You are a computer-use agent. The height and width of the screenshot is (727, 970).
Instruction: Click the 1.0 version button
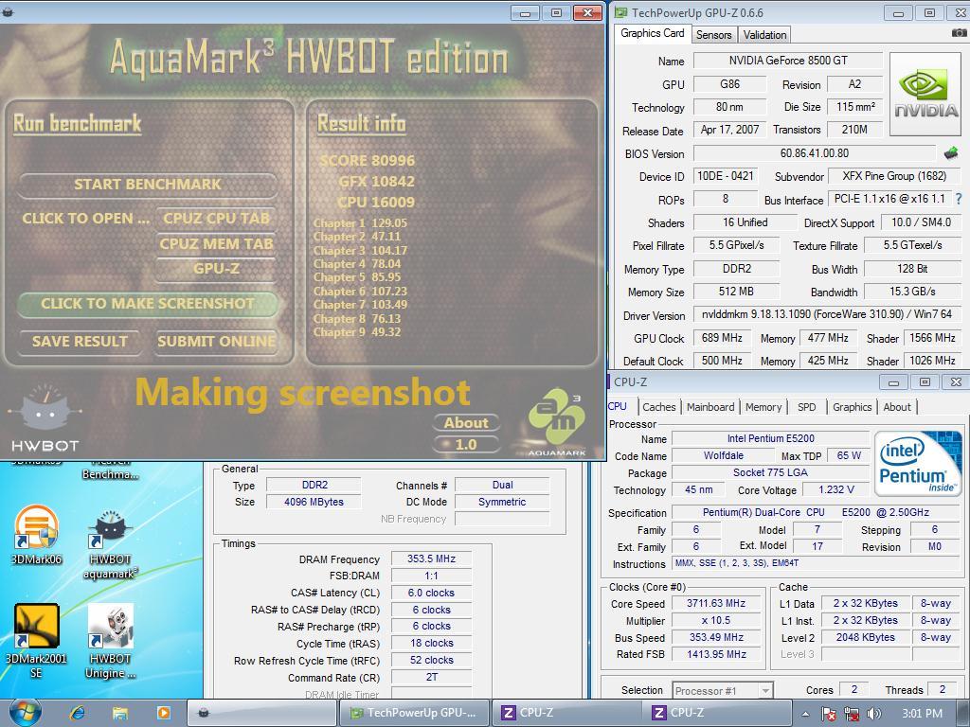point(466,445)
